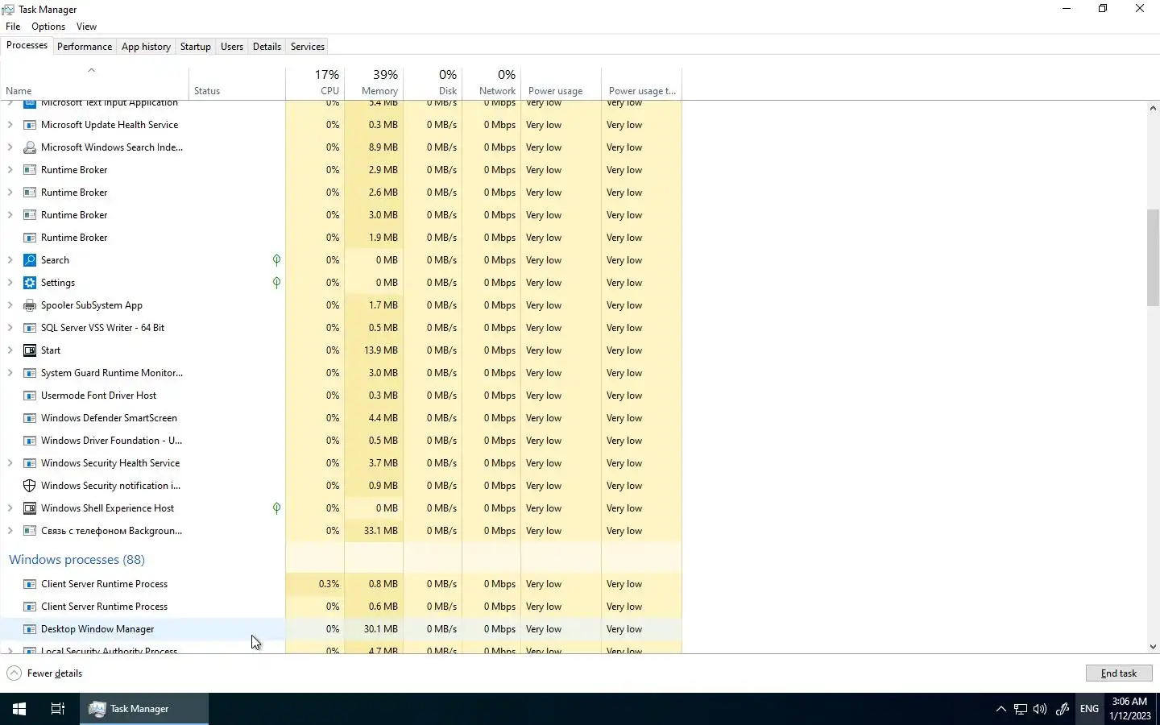Viewport: 1160px width, 725px height.
Task: Expand the Search process group
Action: coord(10,260)
